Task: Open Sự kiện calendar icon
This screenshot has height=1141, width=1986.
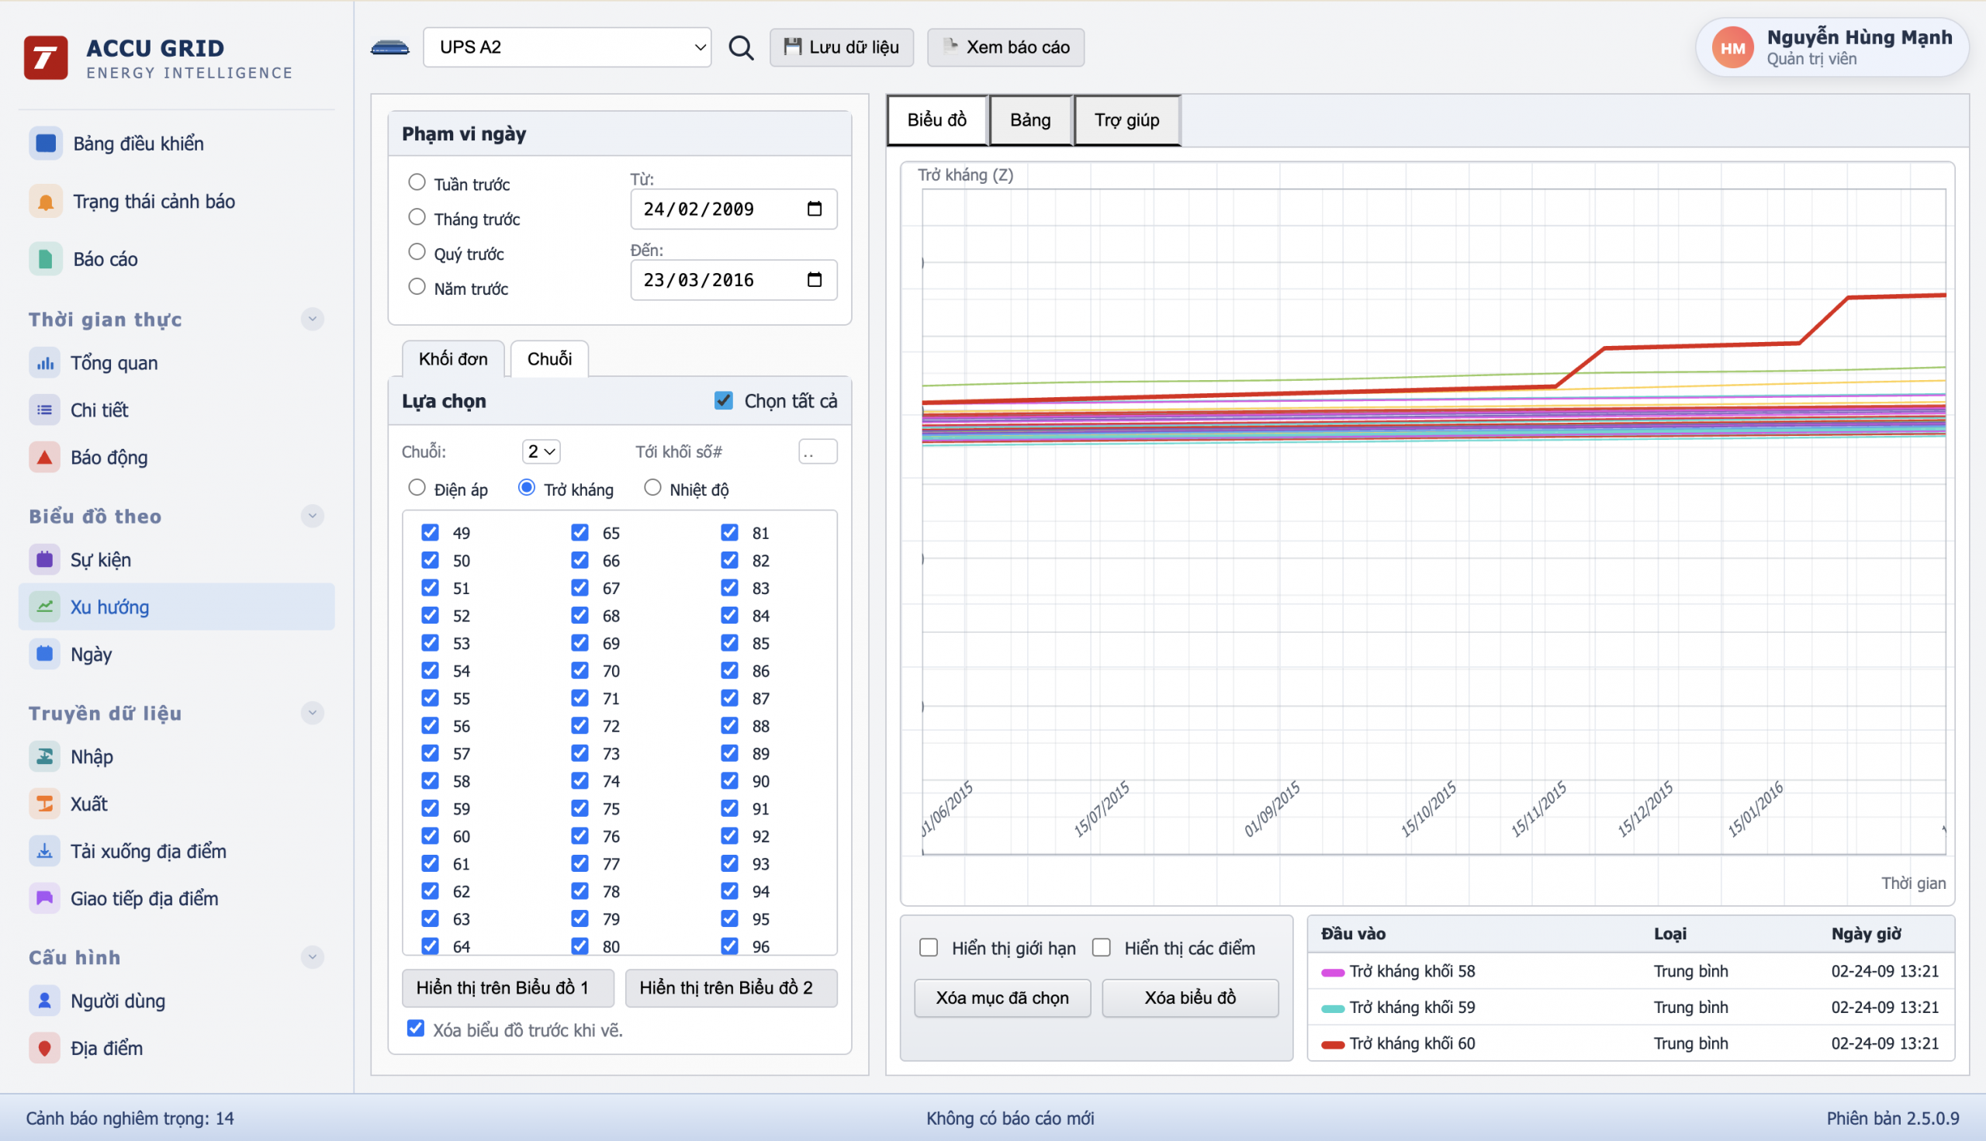Action: point(45,559)
